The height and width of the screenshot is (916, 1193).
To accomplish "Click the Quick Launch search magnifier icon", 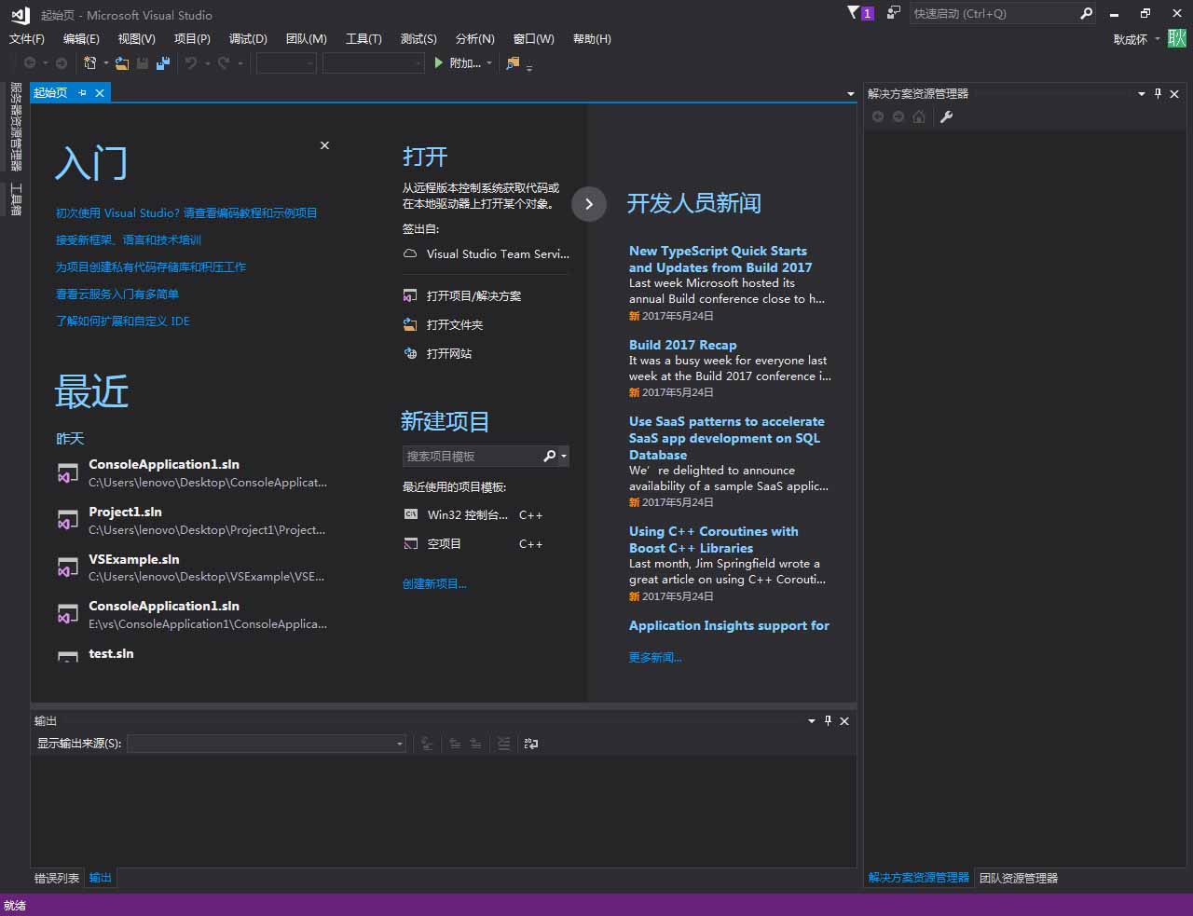I will 1086,13.
